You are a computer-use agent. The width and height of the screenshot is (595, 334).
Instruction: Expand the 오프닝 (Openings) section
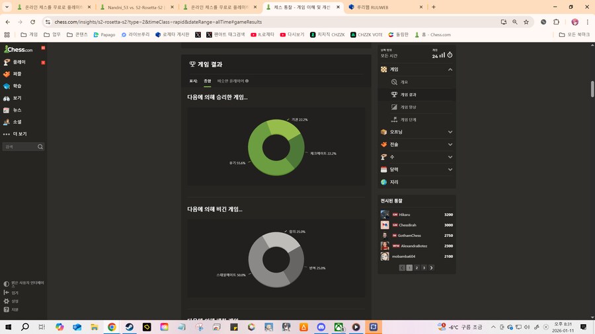416,132
